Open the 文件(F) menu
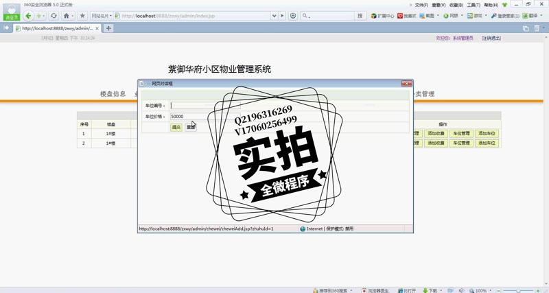This screenshot has height=293, width=549. pyautogui.click(x=421, y=5)
